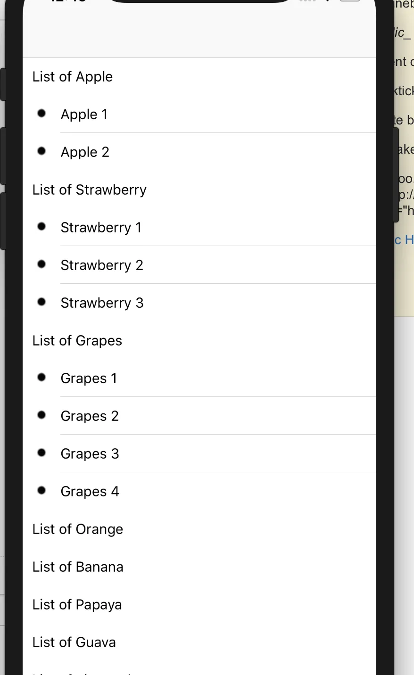This screenshot has width=414, height=675.
Task: Choose the Grapes 4 text label
Action: (90, 492)
